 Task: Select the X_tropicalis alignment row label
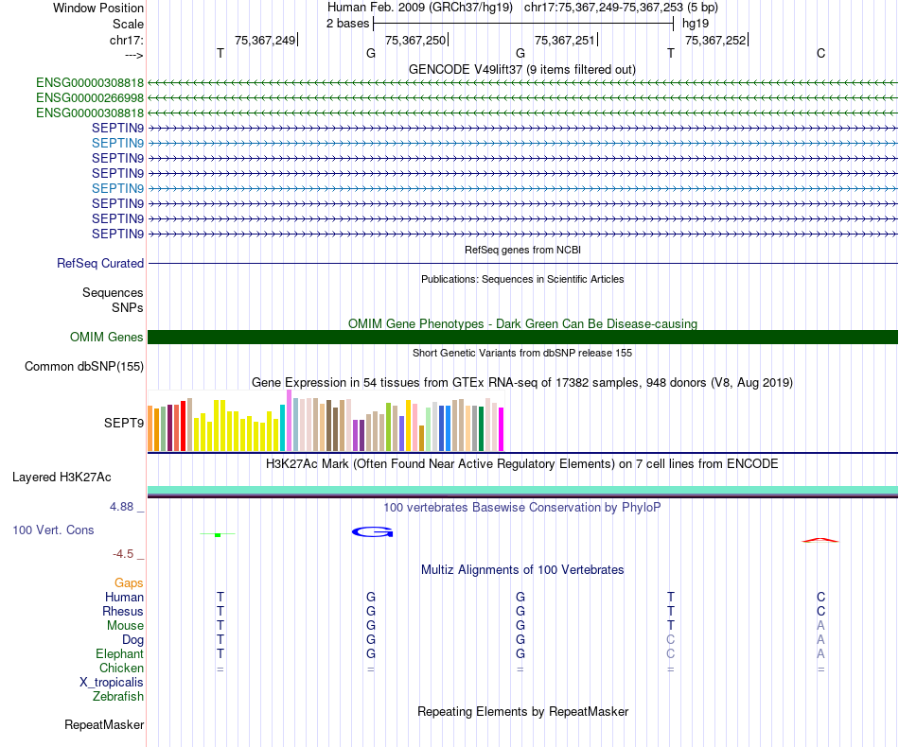112,683
